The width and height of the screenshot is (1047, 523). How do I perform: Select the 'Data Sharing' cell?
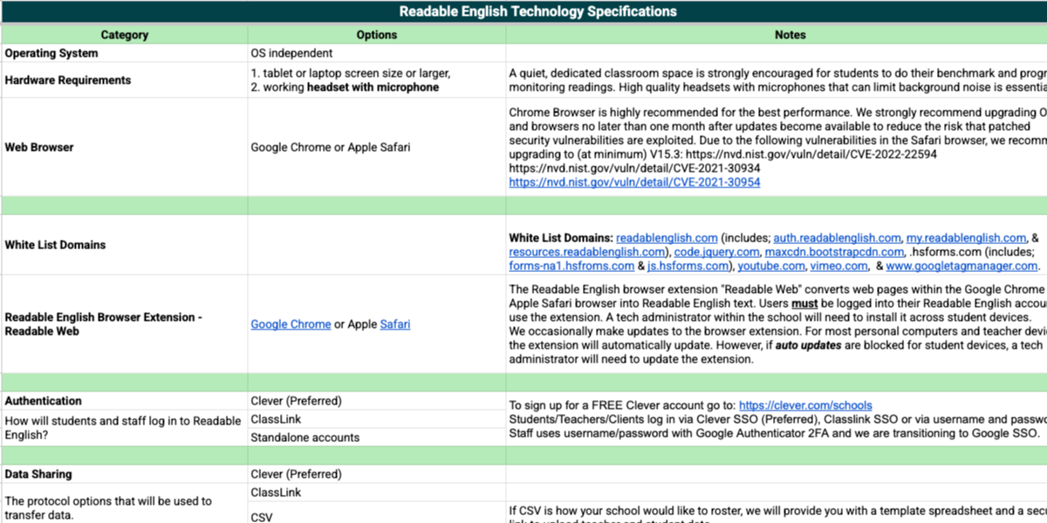click(124, 474)
